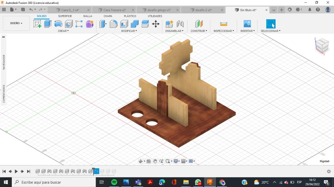334x187 pixels.
Task: Add a new design tab
Action: pyautogui.click(x=282, y=10)
